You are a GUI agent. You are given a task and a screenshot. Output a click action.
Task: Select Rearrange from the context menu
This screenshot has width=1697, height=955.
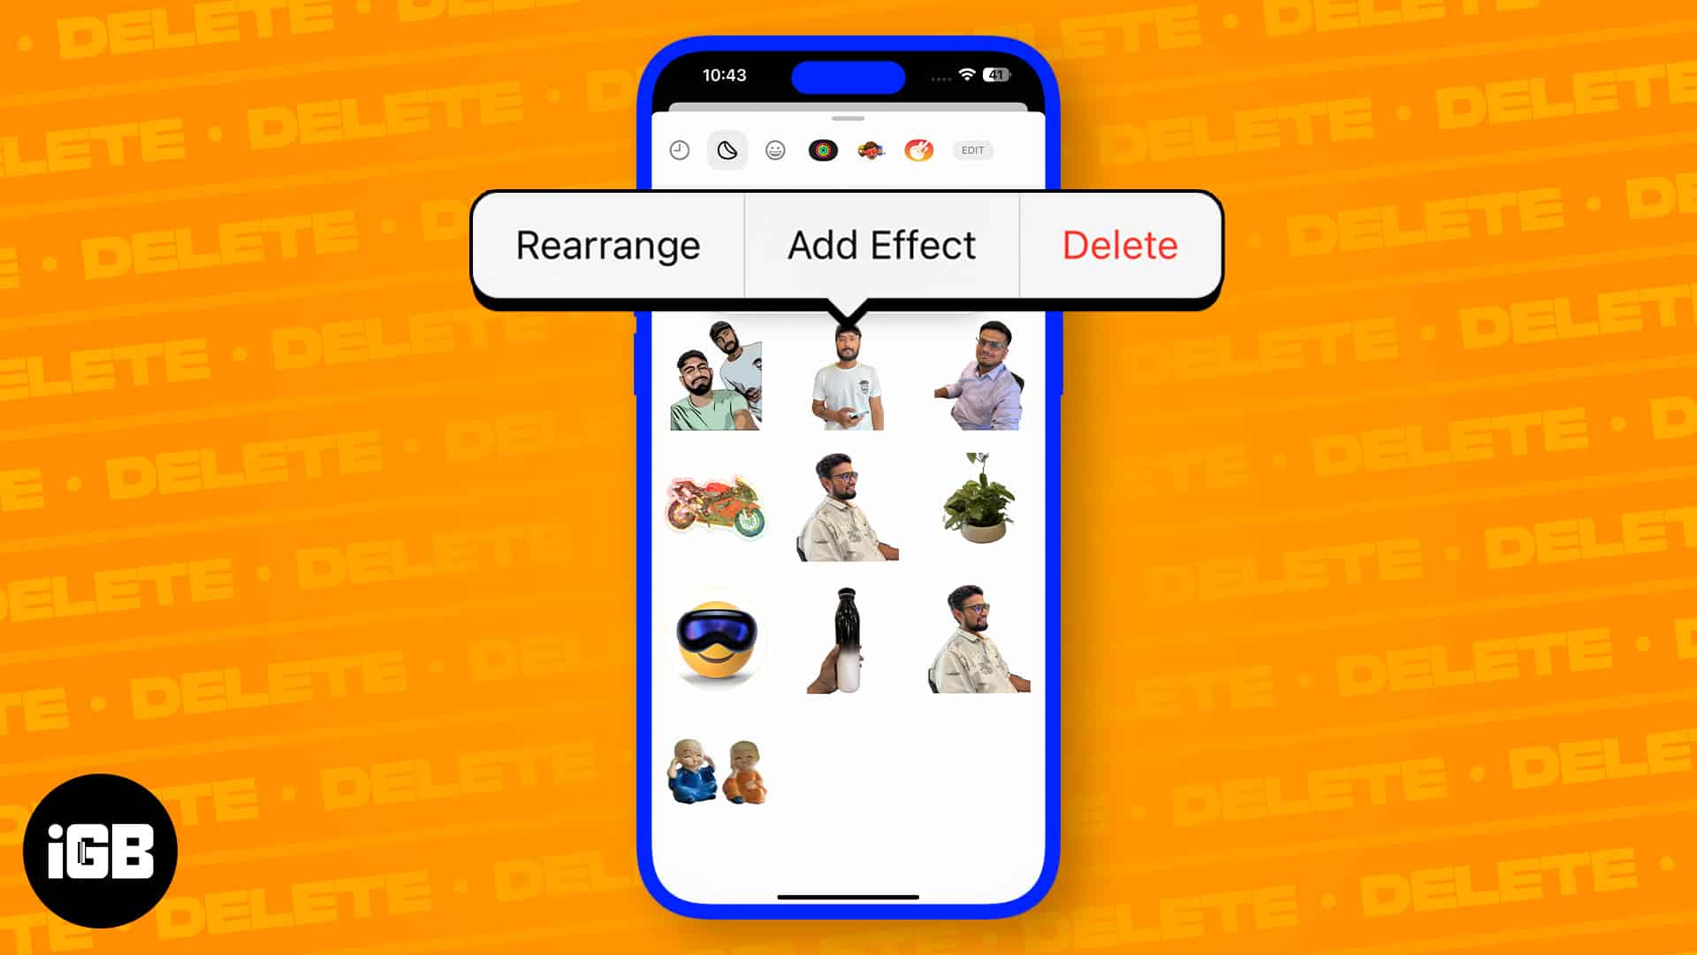point(607,246)
